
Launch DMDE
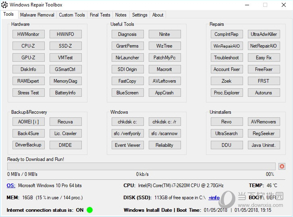(65, 145)
